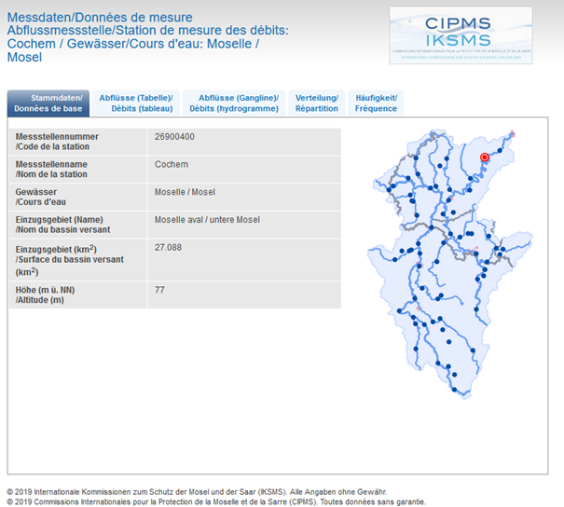Click the red highlighted Cochem station marker

click(x=484, y=158)
